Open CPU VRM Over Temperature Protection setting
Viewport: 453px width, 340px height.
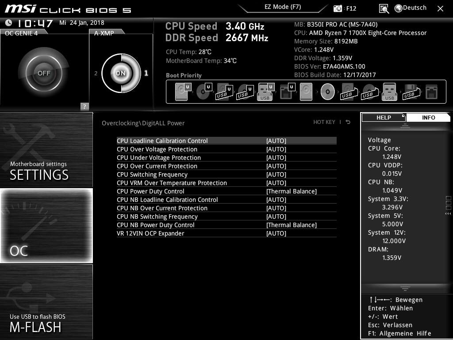[x=226, y=183]
